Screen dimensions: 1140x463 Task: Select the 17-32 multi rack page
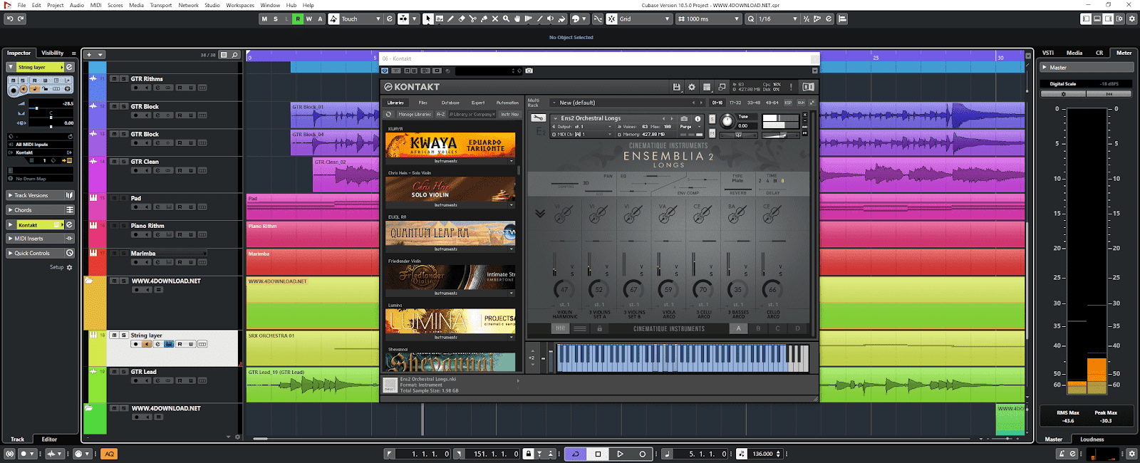(735, 103)
